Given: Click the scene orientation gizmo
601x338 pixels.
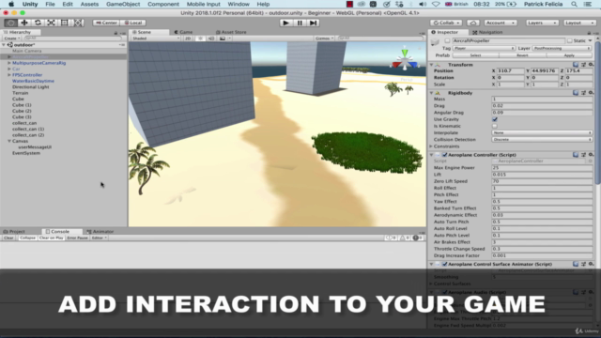Looking at the screenshot, I should coord(405,61).
